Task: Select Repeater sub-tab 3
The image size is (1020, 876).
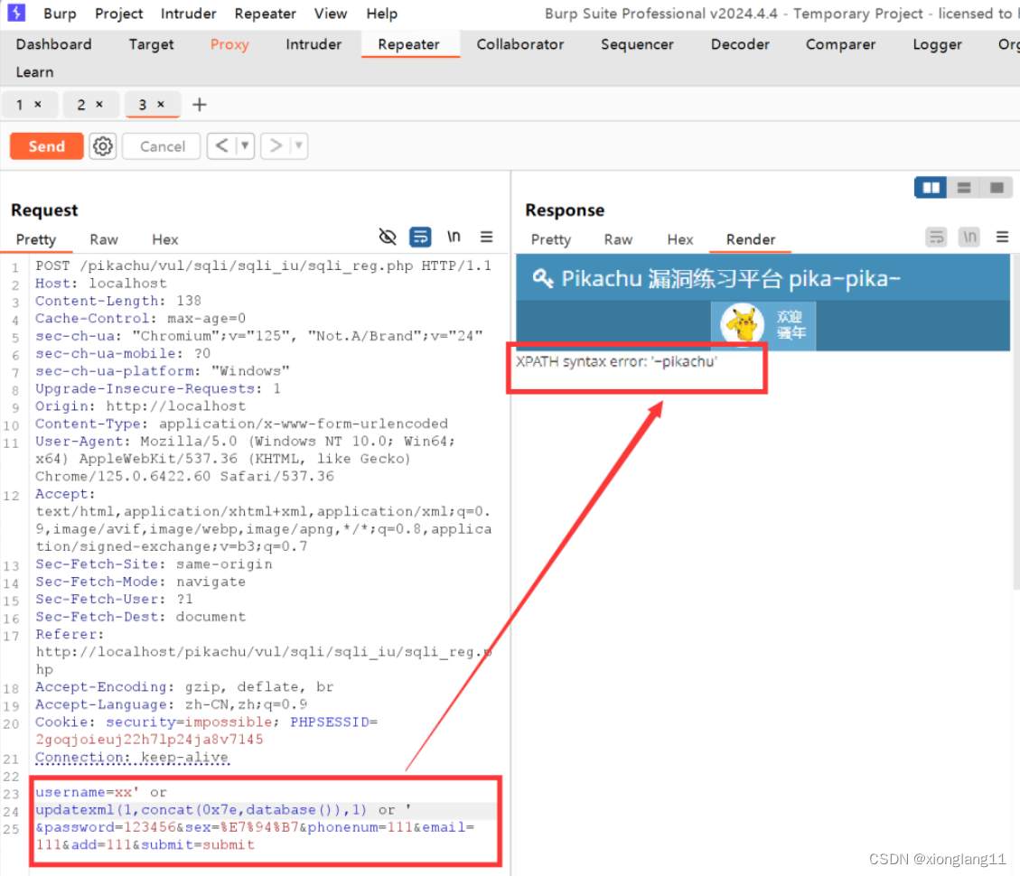Action: tap(143, 104)
